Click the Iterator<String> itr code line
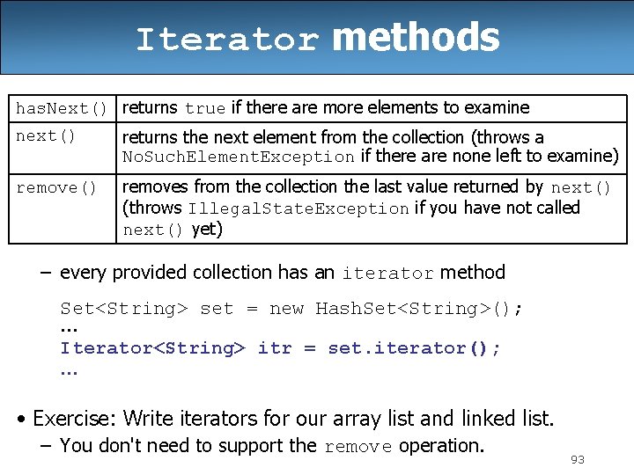The width and height of the screenshot is (634, 475). 280,348
